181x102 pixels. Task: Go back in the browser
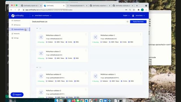point(11,10)
